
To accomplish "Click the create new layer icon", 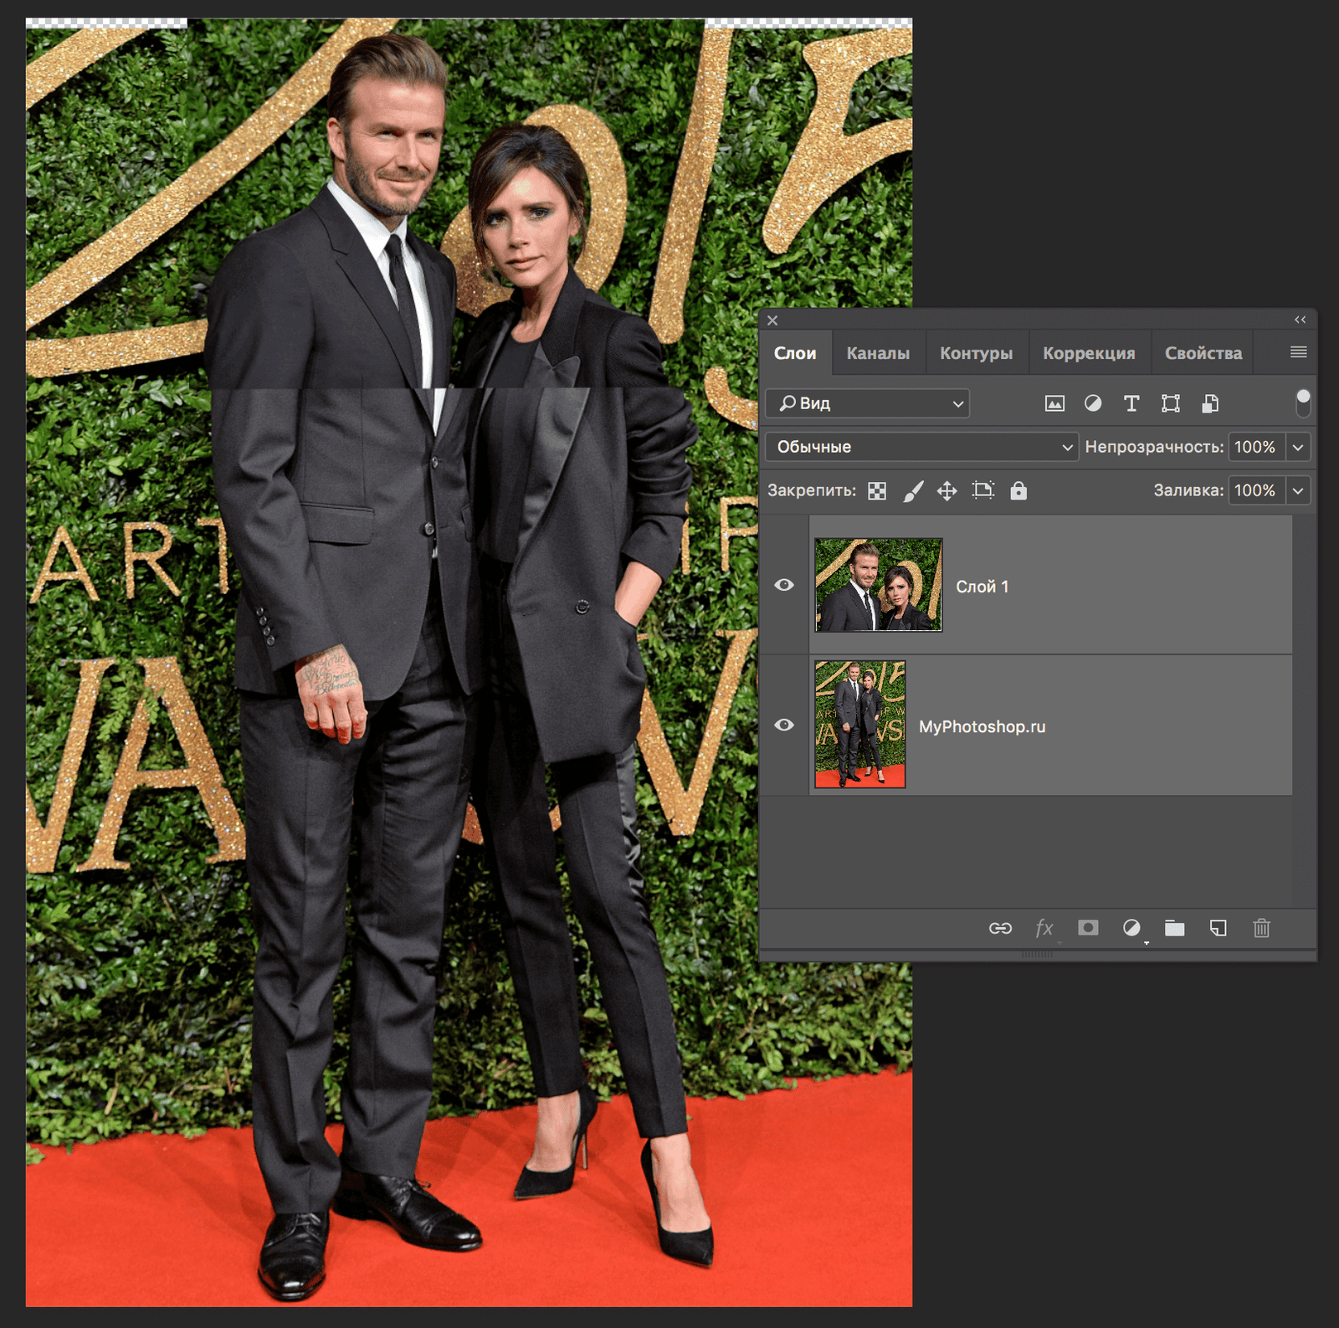I will (x=1218, y=928).
